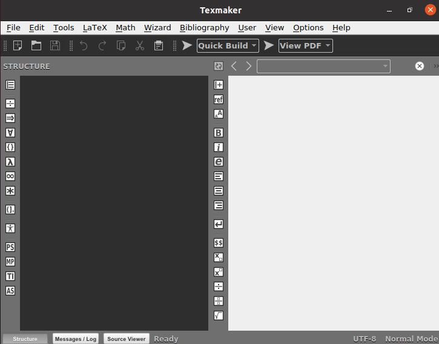Switch to Structure panel view
Image resolution: width=439 pixels, height=344 pixels.
(25, 339)
